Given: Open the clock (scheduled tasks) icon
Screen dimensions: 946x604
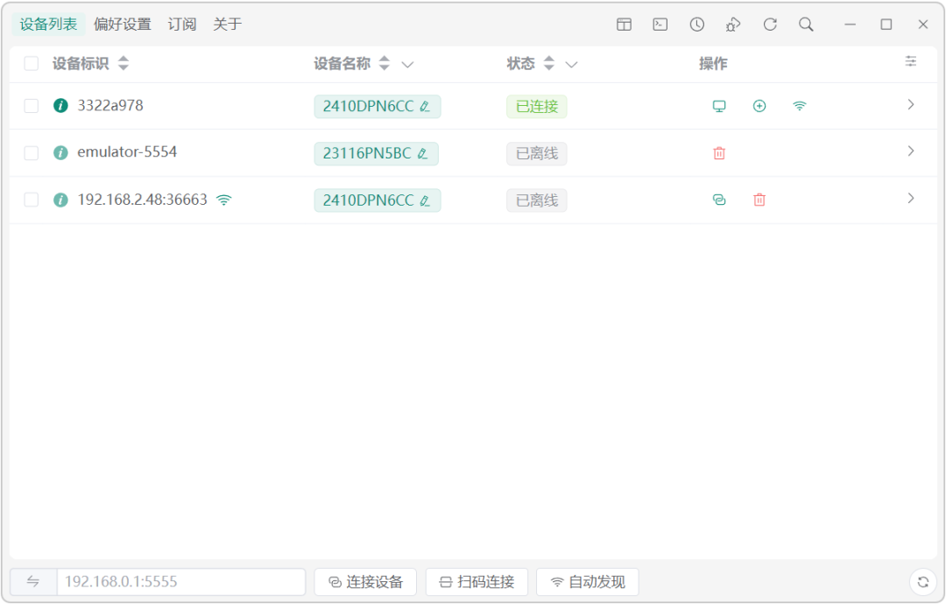Looking at the screenshot, I should (x=697, y=25).
